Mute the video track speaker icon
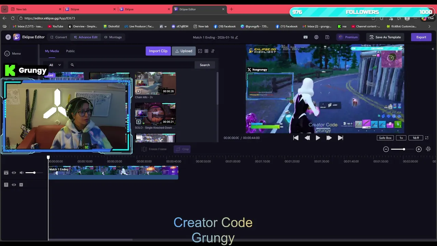This screenshot has width=437, height=246. pyautogui.click(x=22, y=173)
